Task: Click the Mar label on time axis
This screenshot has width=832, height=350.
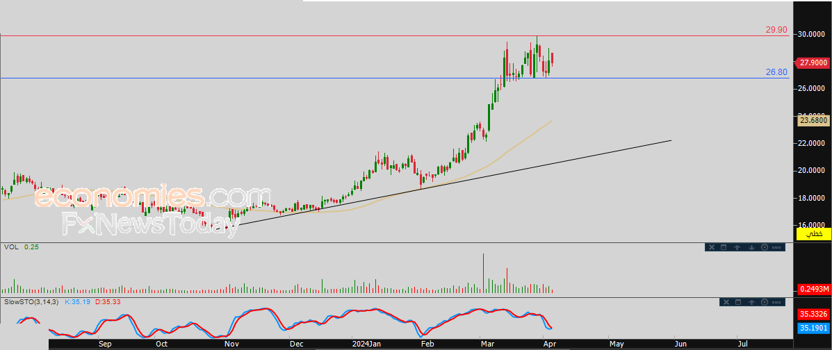Action: [487, 344]
